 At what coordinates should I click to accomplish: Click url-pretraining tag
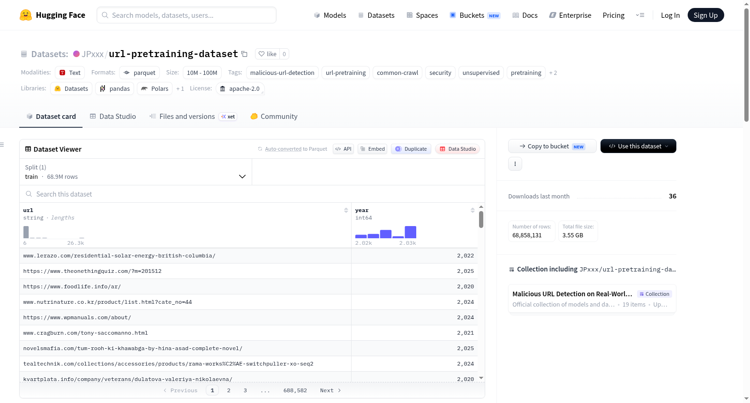tap(345, 73)
